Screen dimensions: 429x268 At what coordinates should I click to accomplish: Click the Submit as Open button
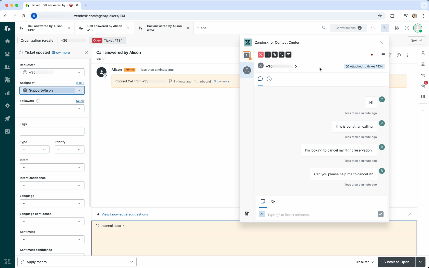[x=396, y=262]
